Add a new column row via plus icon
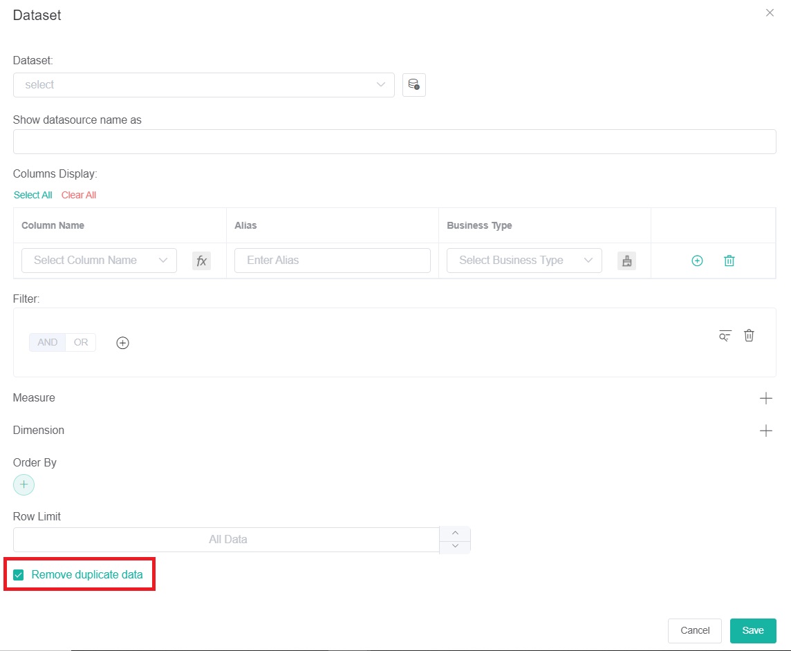Screen dimensions: 791x651 [697, 261]
